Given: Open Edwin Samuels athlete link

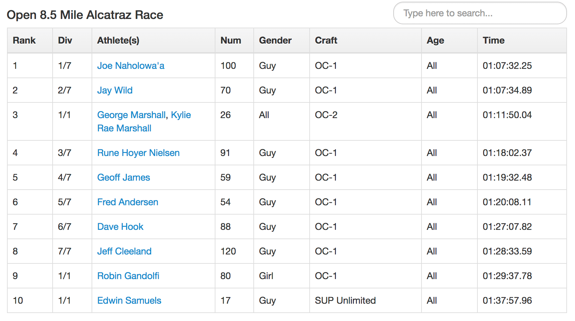Looking at the screenshot, I should click(129, 301).
